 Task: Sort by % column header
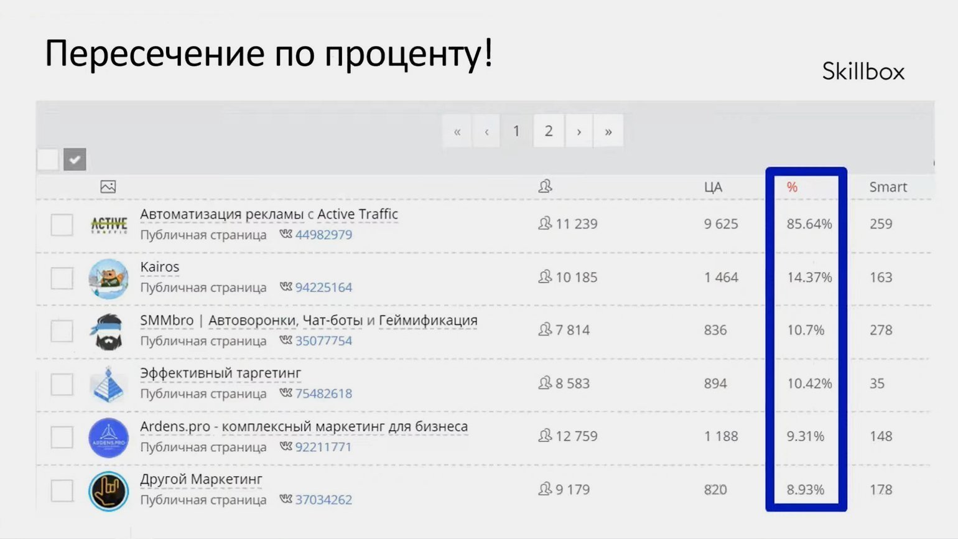[792, 187]
